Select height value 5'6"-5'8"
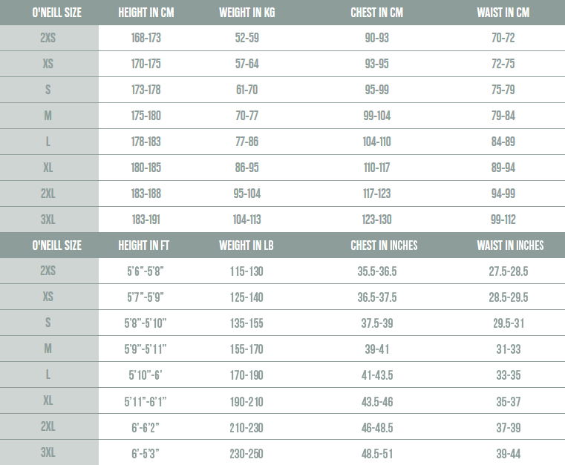The height and width of the screenshot is (465, 565). 146,271
